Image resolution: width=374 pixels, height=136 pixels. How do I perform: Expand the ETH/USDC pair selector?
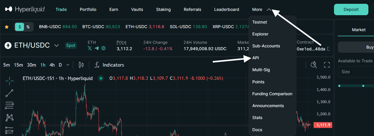click(x=57, y=46)
